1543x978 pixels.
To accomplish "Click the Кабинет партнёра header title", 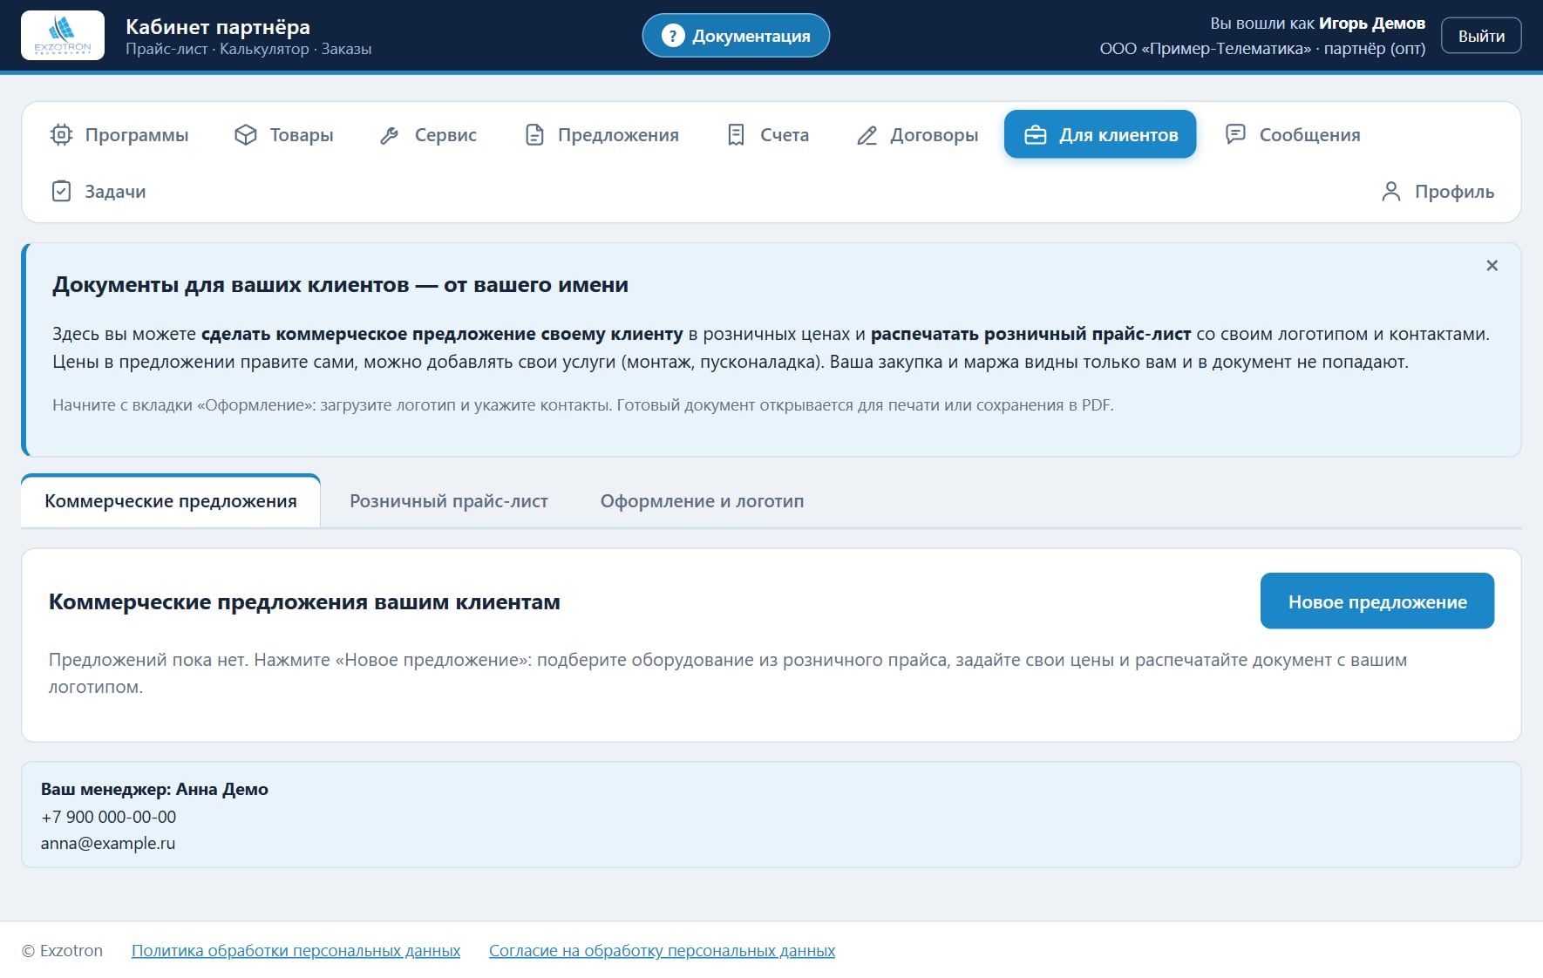I will coord(218,27).
